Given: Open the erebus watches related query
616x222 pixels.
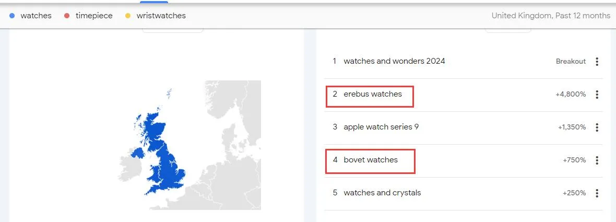Looking at the screenshot, I should 372,95.
